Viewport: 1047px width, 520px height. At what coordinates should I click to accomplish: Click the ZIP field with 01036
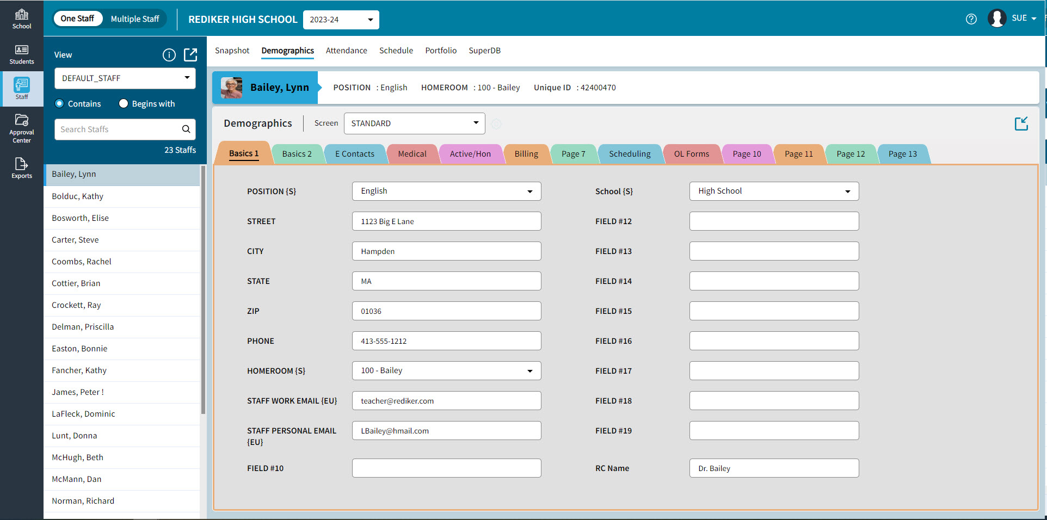(446, 311)
